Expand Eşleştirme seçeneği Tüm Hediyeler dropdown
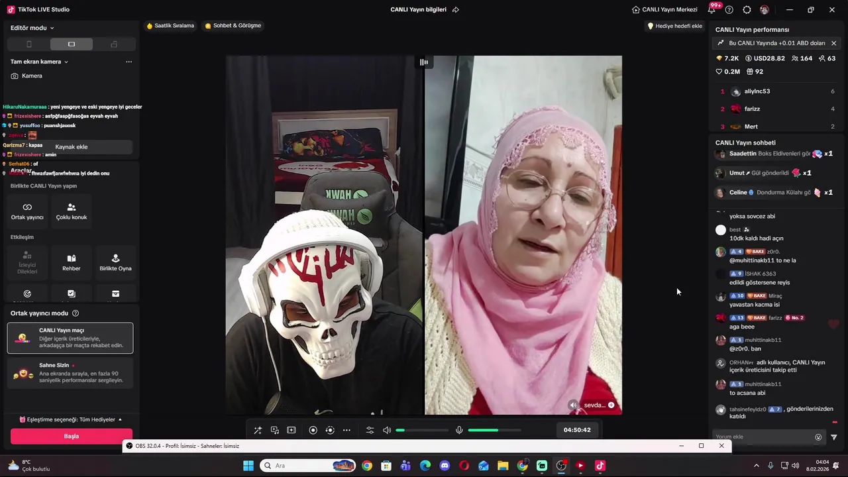Screen dimensions: 848x477 coord(70,419)
